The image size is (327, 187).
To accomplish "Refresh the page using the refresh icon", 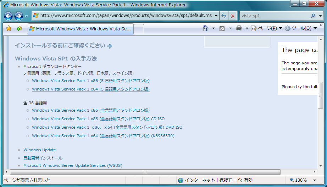I will click(x=224, y=16).
